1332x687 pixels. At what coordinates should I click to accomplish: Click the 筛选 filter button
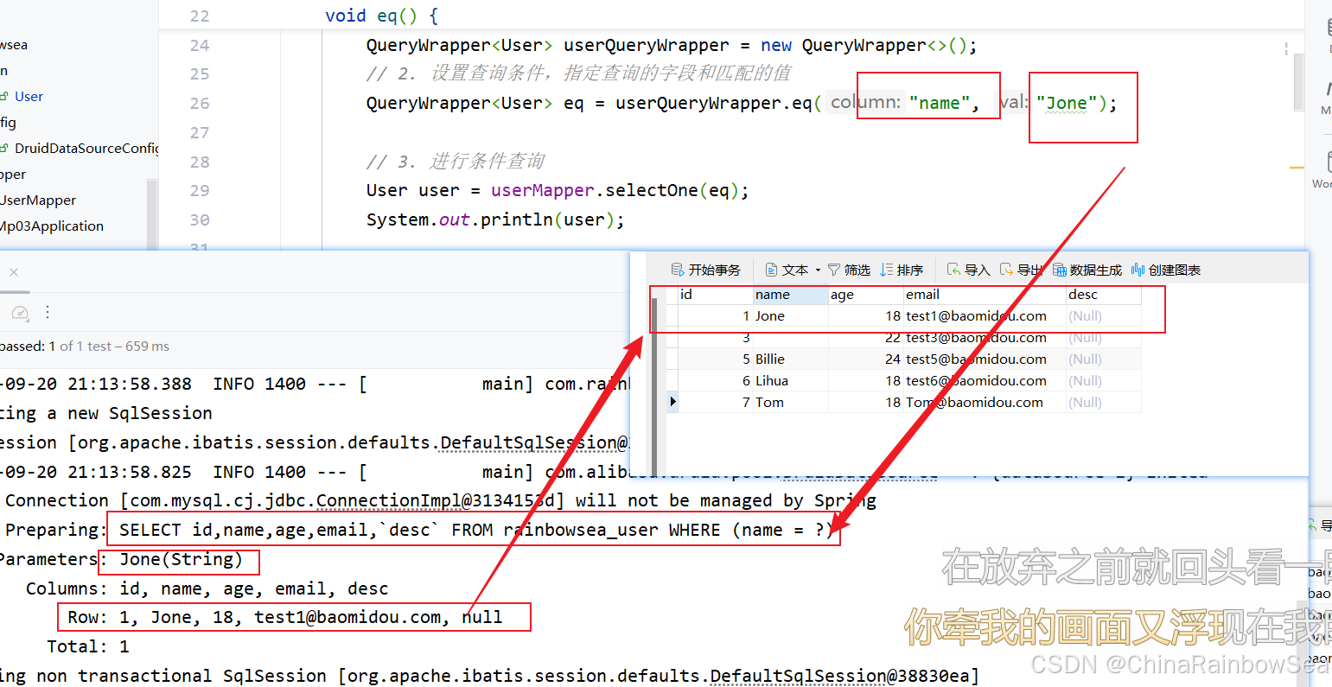coord(849,270)
